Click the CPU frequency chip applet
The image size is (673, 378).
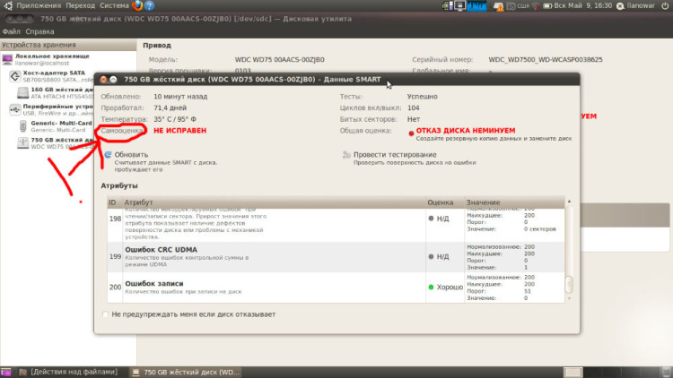tap(447, 5)
